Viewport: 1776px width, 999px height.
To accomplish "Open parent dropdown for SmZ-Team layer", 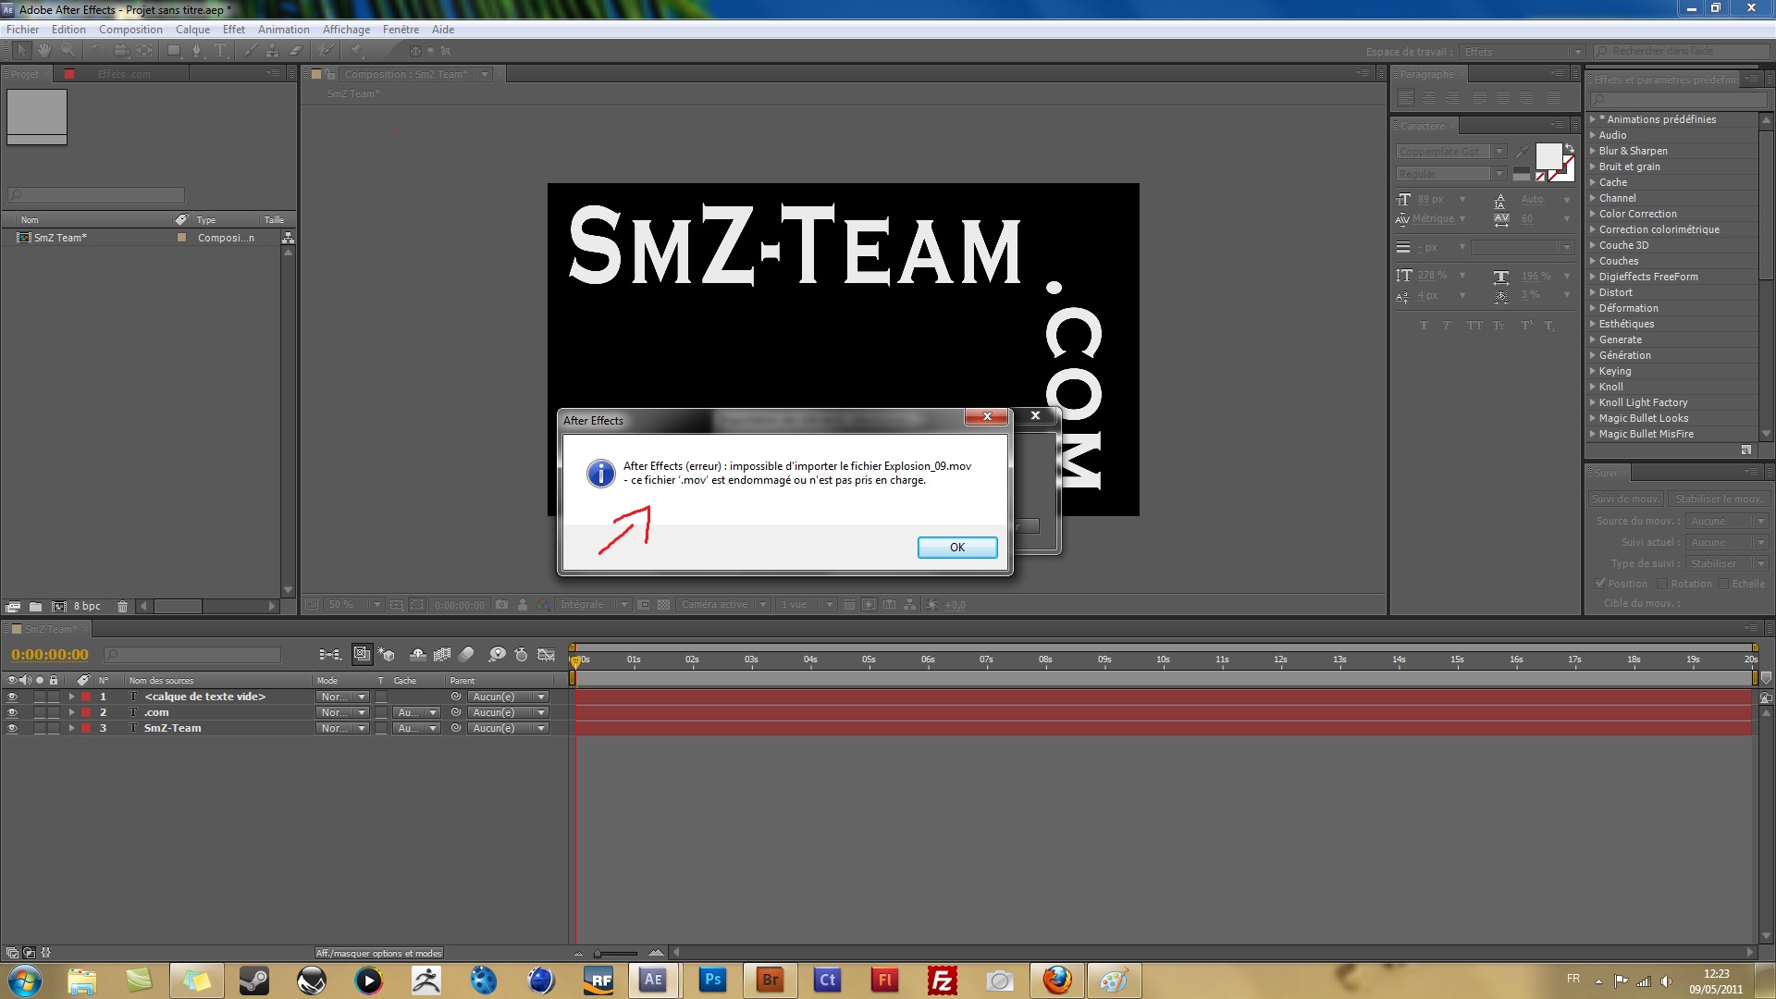I will pos(508,728).
